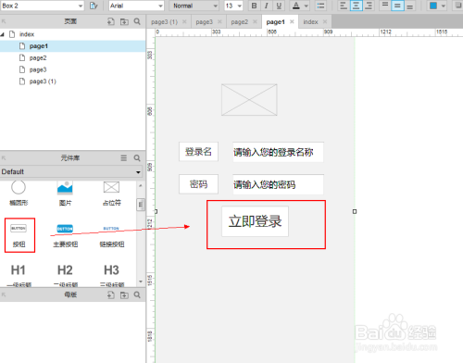Viewport: 463px width, 363px height.
Task: Open the Arial font family dropdown
Action: [136, 6]
